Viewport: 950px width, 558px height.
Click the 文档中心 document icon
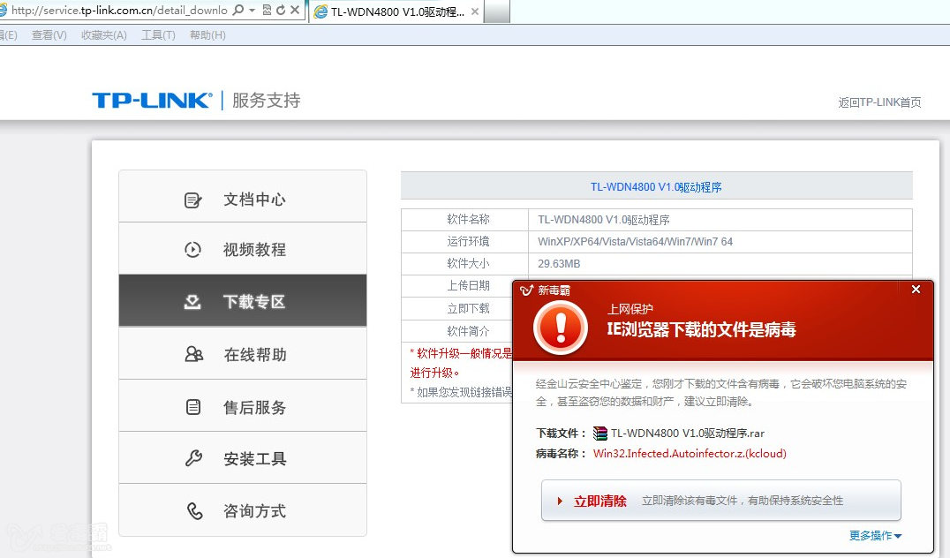tap(192, 200)
